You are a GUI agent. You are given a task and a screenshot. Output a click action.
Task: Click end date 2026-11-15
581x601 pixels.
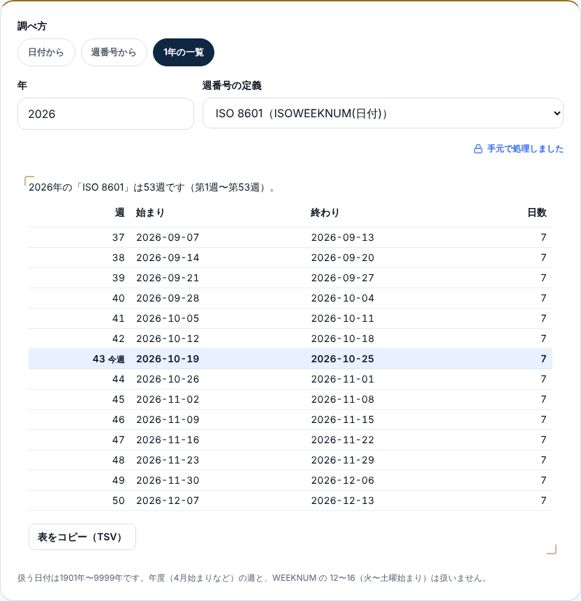coord(342,420)
